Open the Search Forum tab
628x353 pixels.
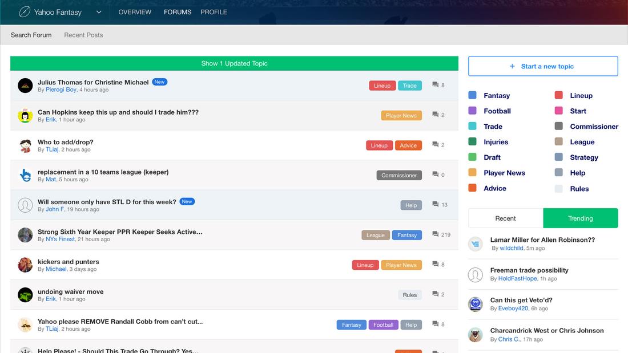pyautogui.click(x=31, y=35)
